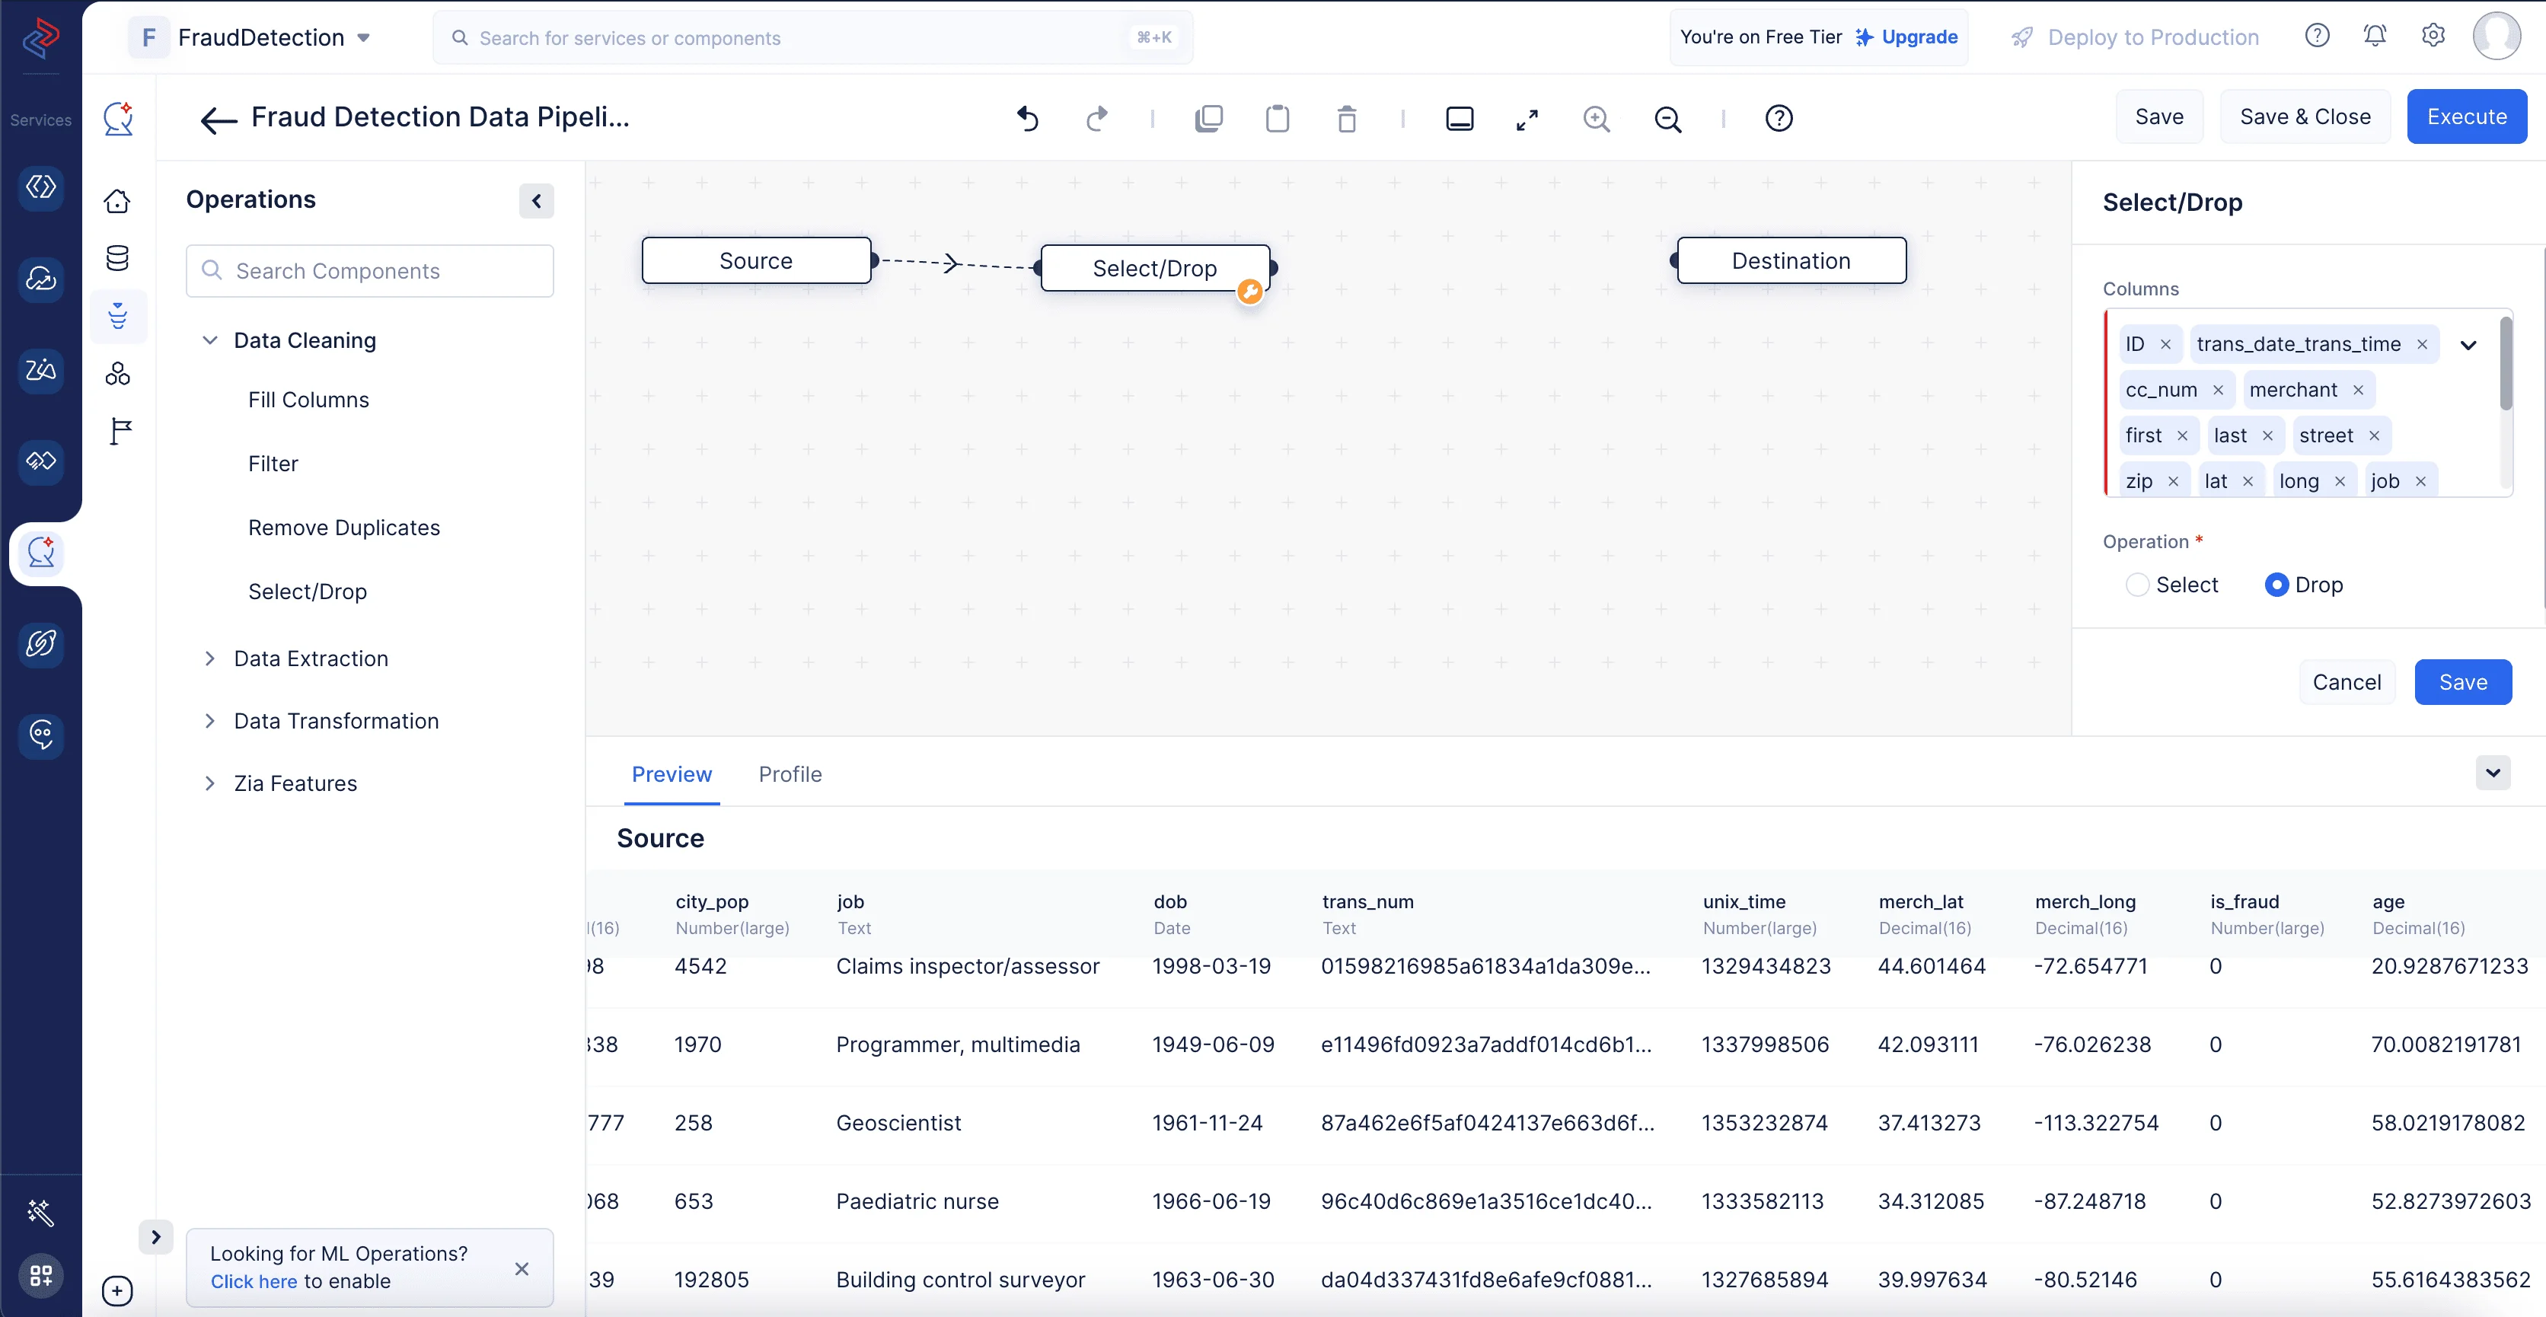The image size is (2546, 1317).
Task: Zoom in on the pipeline canvas
Action: [x=1597, y=119]
